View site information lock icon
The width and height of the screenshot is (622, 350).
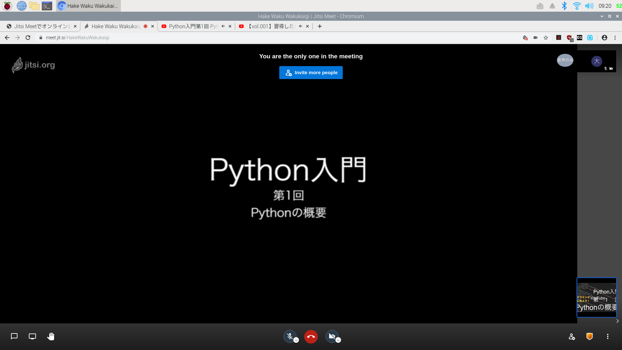pos(41,38)
